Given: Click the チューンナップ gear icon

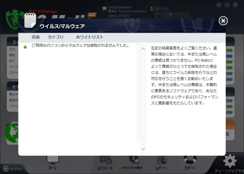Looking at the screenshot, I should pos(230,161).
